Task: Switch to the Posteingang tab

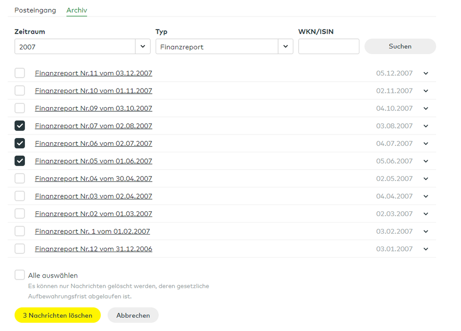Action: [35, 10]
